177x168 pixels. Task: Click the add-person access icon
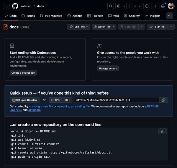point(99,46)
